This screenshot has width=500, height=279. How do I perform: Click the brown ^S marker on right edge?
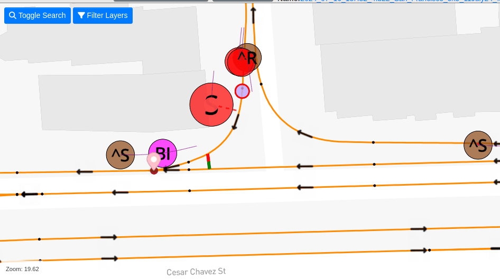coord(478,145)
